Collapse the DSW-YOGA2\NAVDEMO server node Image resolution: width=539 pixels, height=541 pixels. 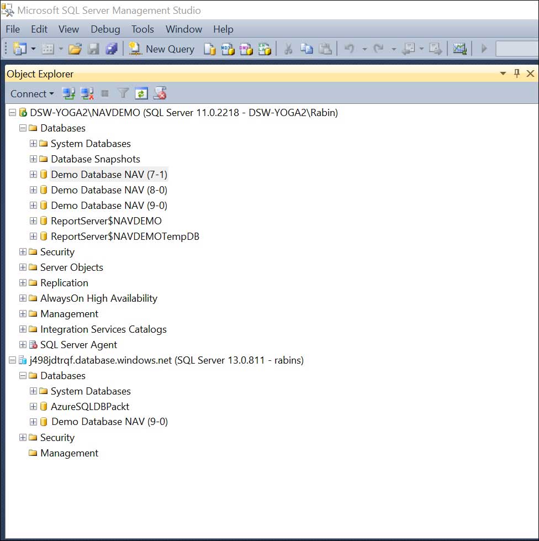(x=12, y=112)
